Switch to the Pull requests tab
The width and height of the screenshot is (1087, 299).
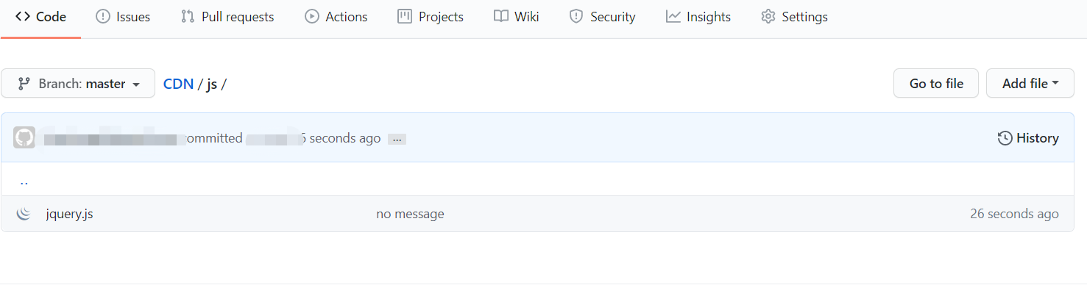[227, 17]
